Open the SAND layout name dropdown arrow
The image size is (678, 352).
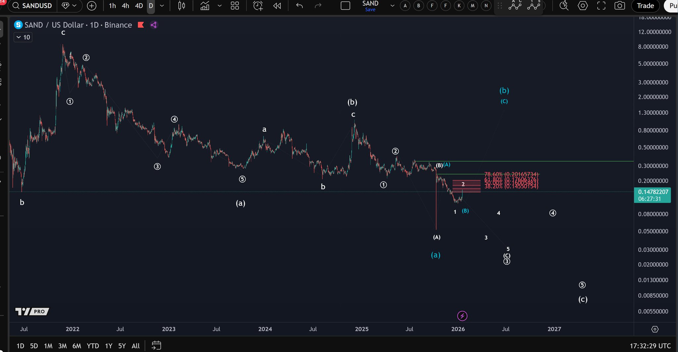[392, 6]
